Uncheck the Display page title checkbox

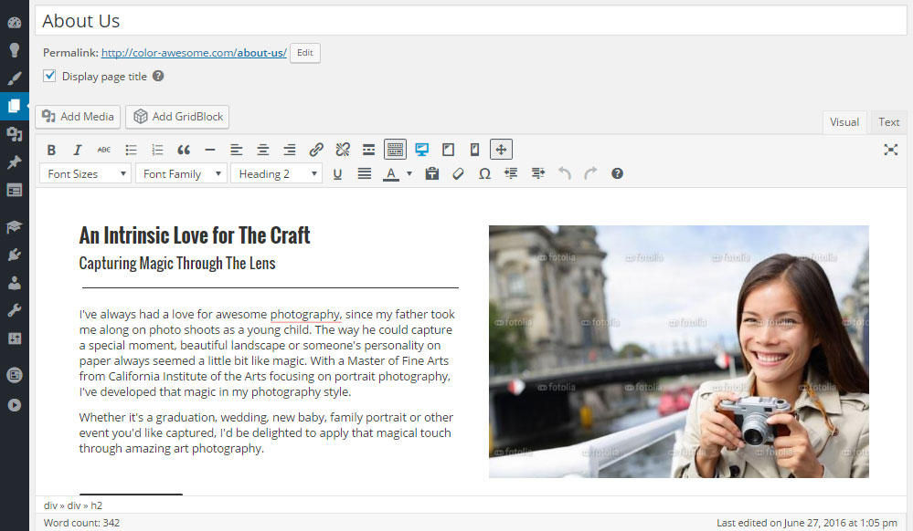(x=50, y=77)
